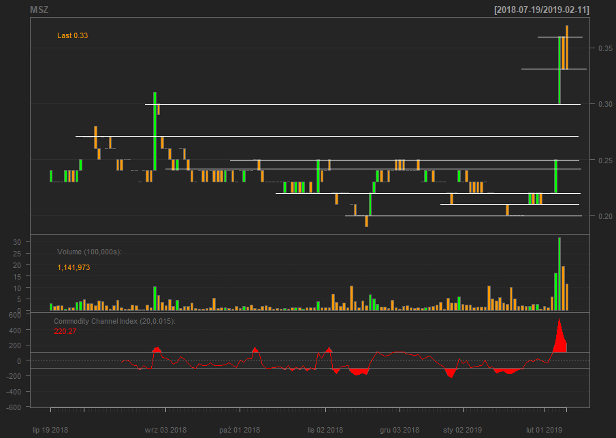Image resolution: width=616 pixels, height=438 pixels.
Task: Click the tall green September candle reaching 0.31
Action: pos(155,131)
